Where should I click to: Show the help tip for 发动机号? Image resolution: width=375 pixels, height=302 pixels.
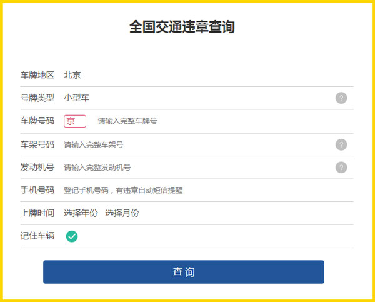(341, 167)
